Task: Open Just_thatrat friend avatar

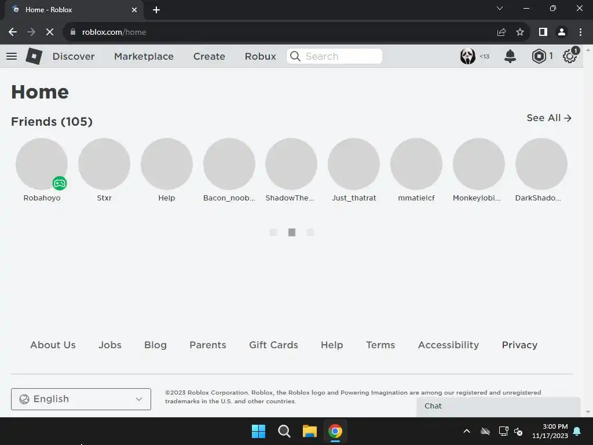Action: point(354,164)
